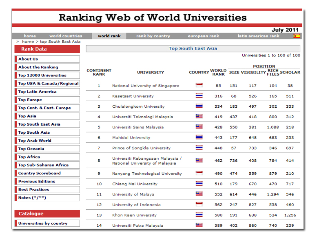317x241 pixels.
Task: Click the breadcrumb home link
Action: click(28, 42)
